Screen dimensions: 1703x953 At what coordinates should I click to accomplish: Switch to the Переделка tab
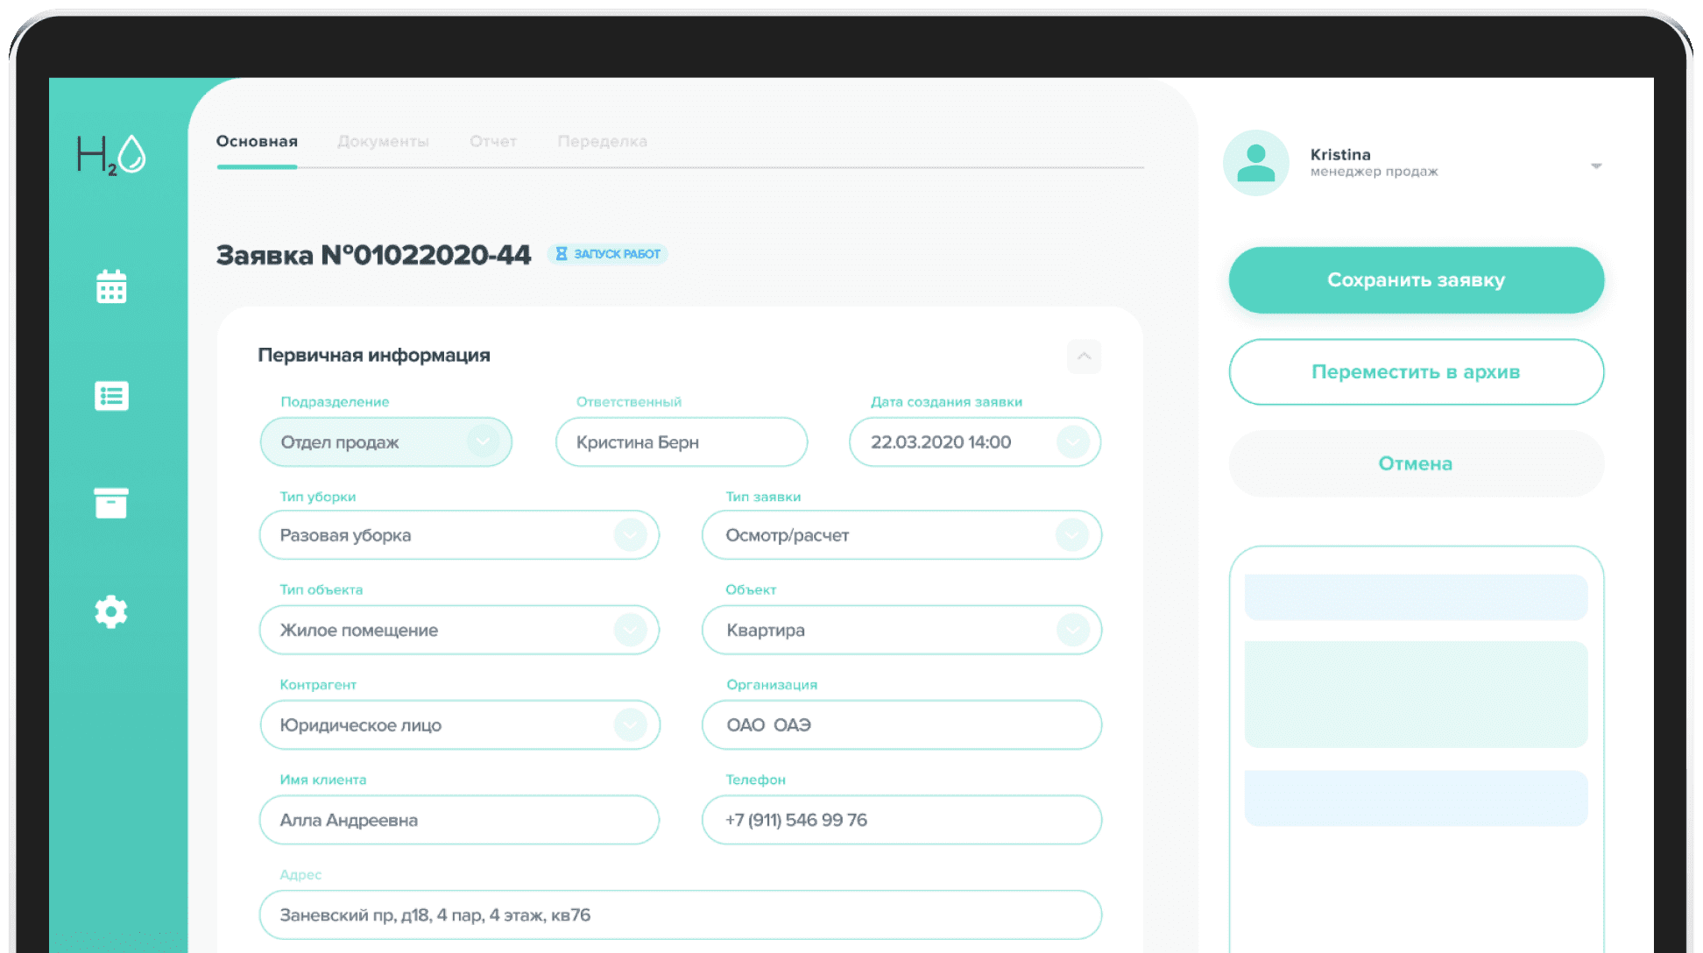(602, 141)
